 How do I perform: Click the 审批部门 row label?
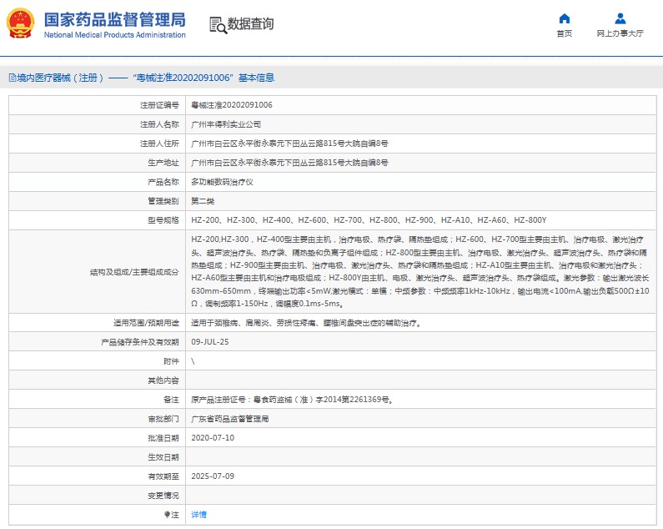(x=163, y=419)
